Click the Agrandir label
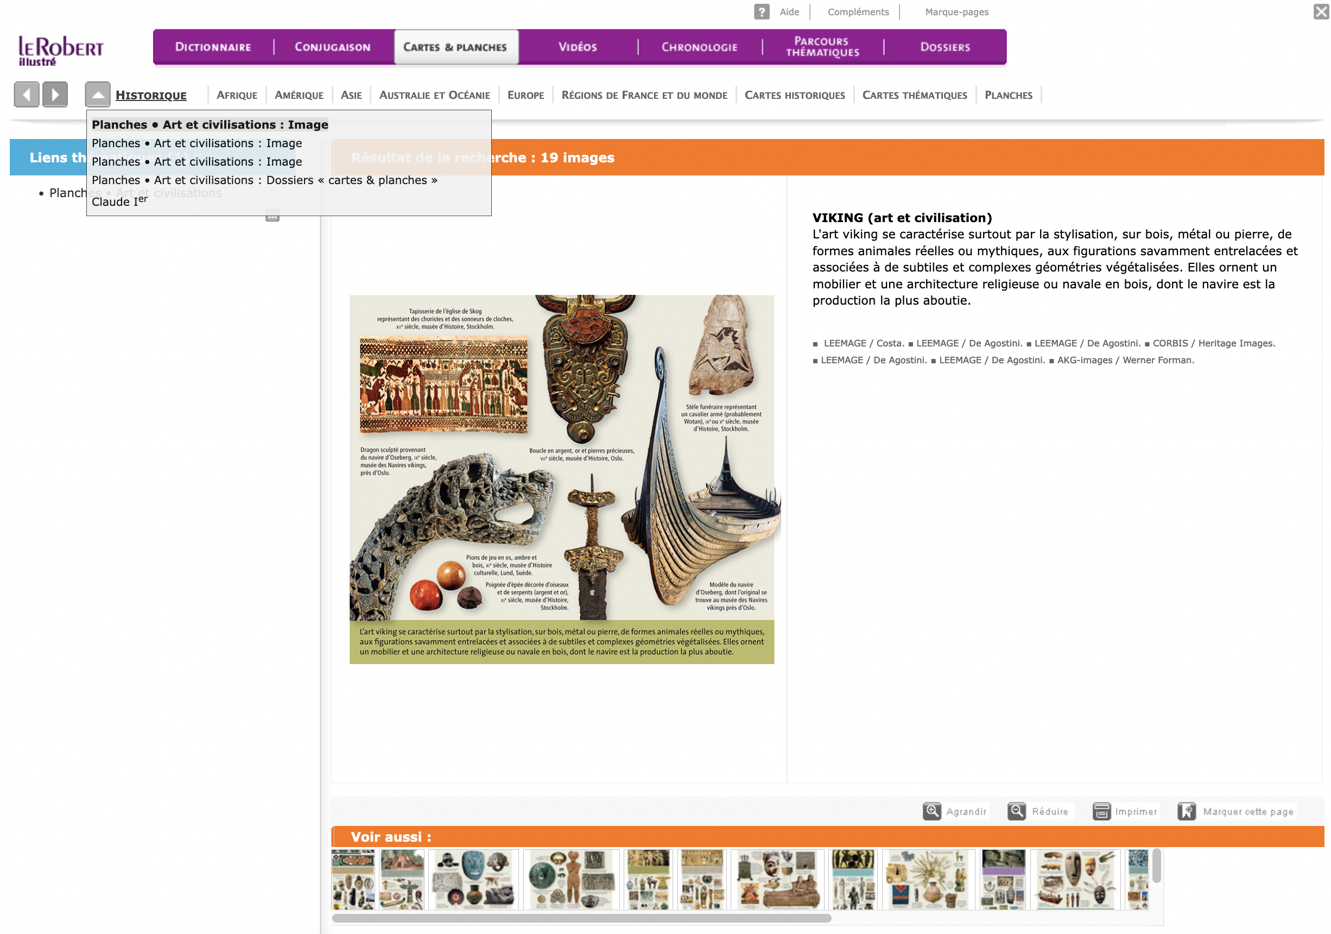 pos(966,812)
